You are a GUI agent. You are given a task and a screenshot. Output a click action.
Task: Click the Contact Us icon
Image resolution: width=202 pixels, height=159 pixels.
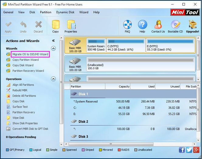158,24
